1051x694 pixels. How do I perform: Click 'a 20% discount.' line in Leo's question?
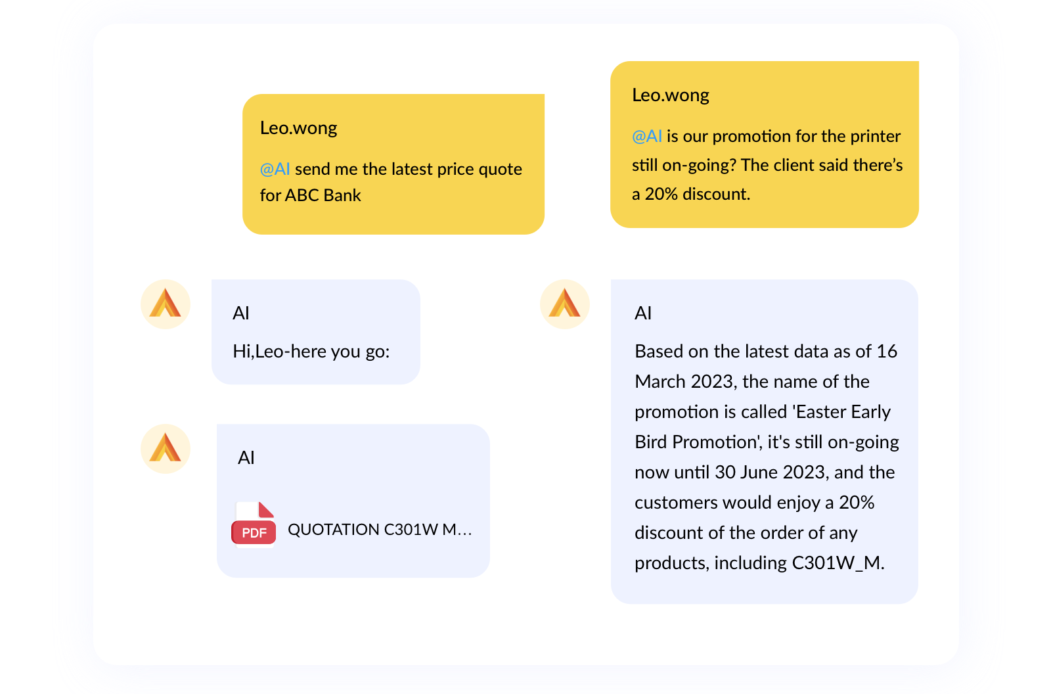pos(690,195)
